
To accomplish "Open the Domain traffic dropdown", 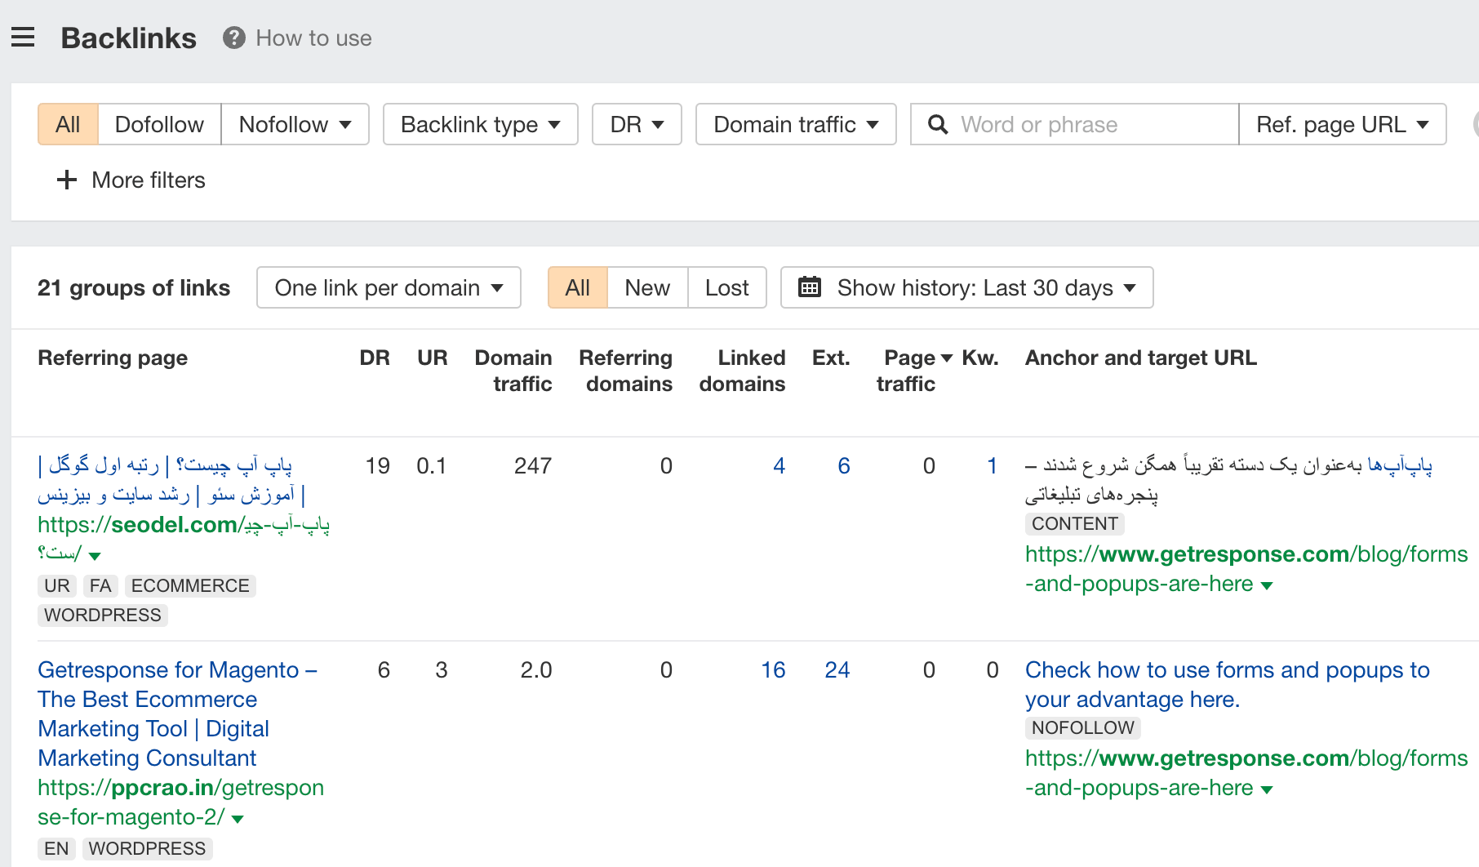I will (x=794, y=124).
